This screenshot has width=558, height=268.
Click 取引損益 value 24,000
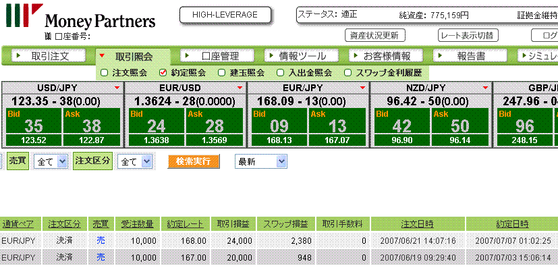click(240, 241)
